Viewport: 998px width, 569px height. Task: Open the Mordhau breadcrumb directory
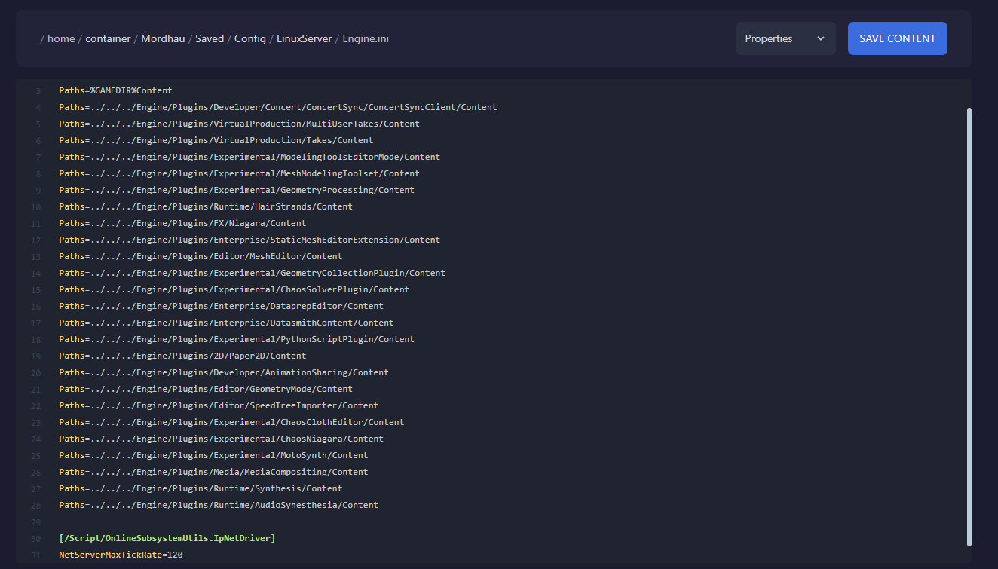(x=163, y=38)
